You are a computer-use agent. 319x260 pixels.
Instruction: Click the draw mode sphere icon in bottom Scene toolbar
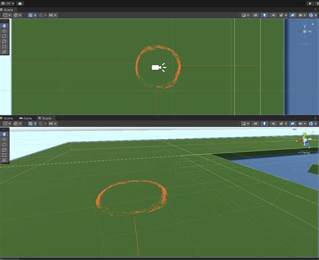tap(244, 124)
